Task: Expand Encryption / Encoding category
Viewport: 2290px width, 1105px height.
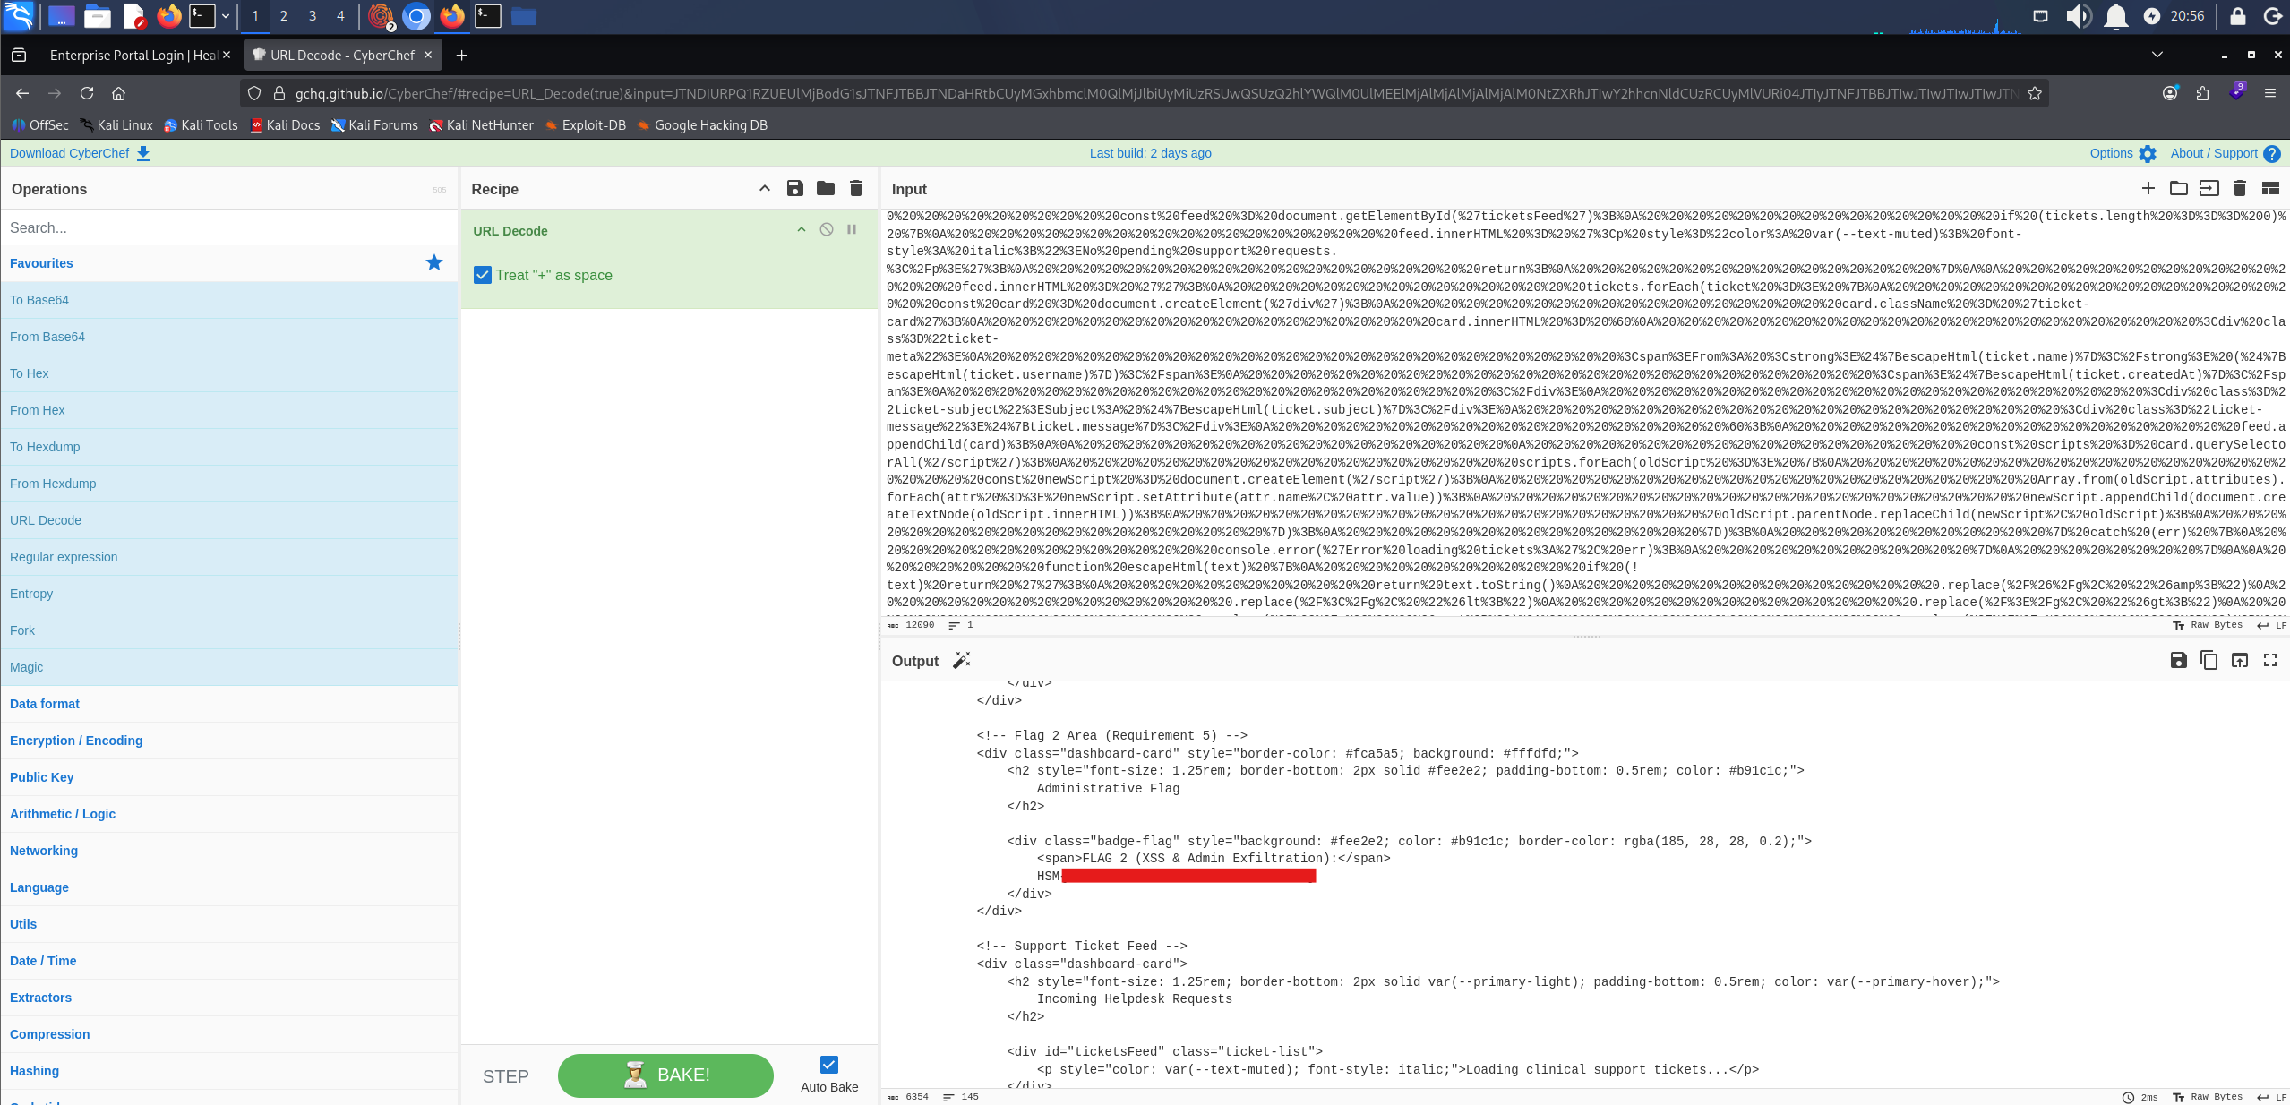Action: [x=230, y=741]
